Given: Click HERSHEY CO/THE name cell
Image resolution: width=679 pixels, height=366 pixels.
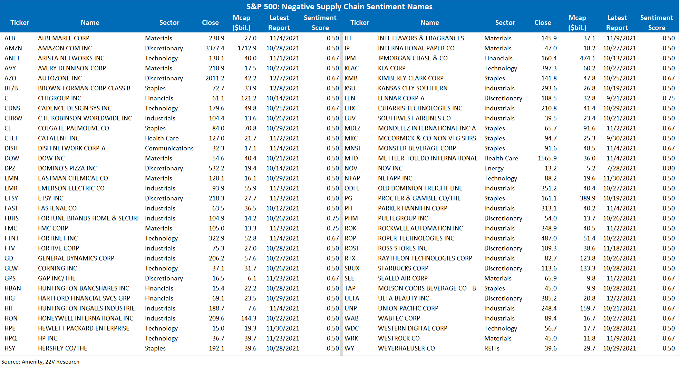Looking at the screenshot, I should [x=62, y=348].
